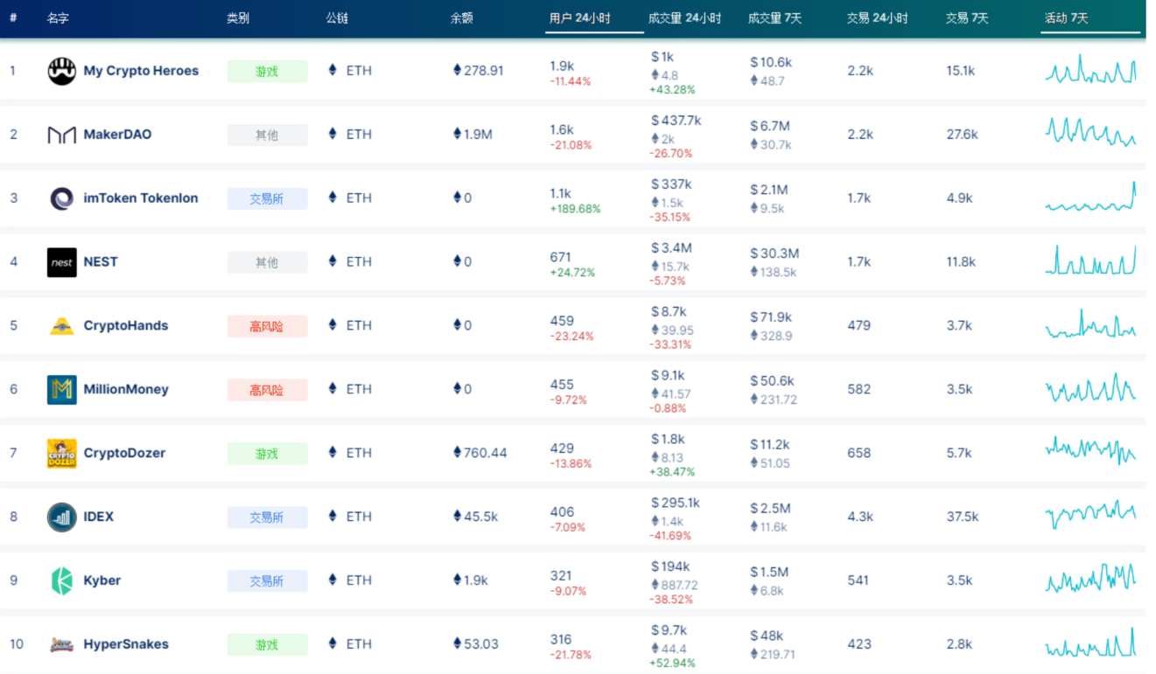Sort by 公链 column header
Viewport: 1156px width, 674px height.
pos(337,18)
